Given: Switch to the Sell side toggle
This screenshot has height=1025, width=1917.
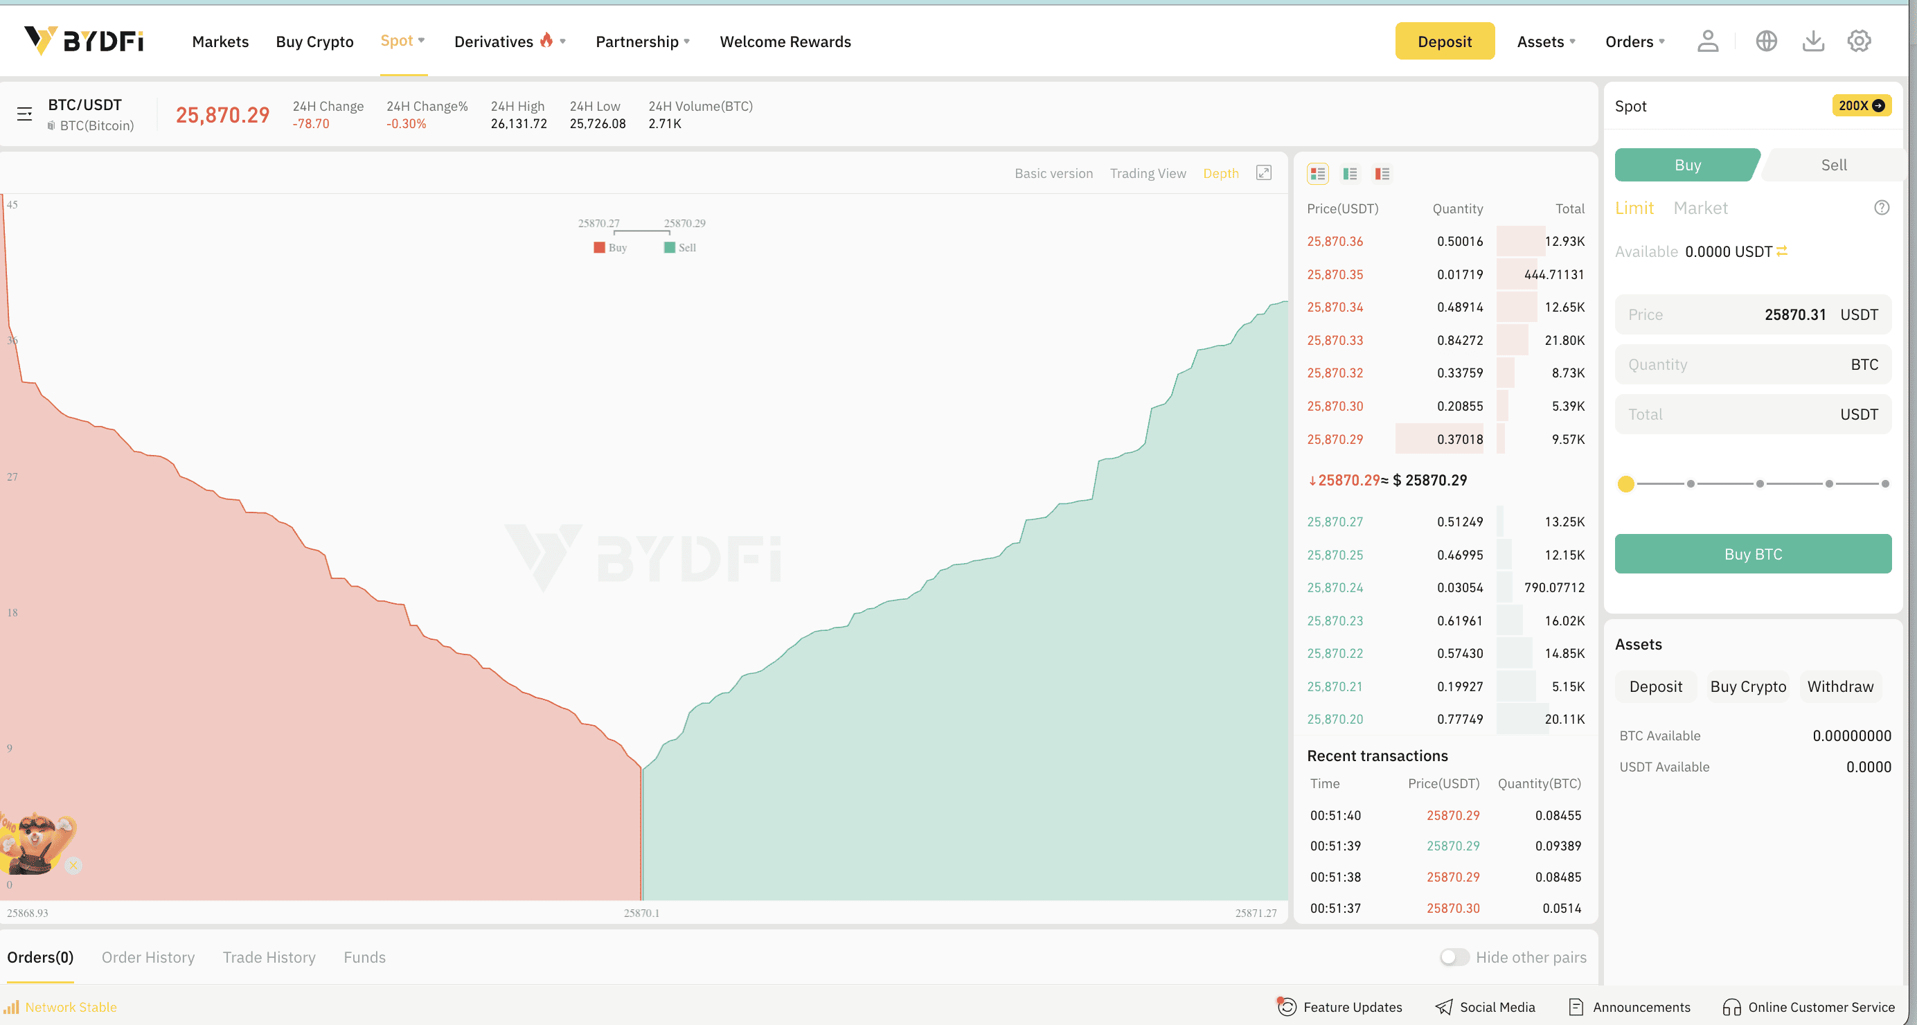Looking at the screenshot, I should [1833, 165].
